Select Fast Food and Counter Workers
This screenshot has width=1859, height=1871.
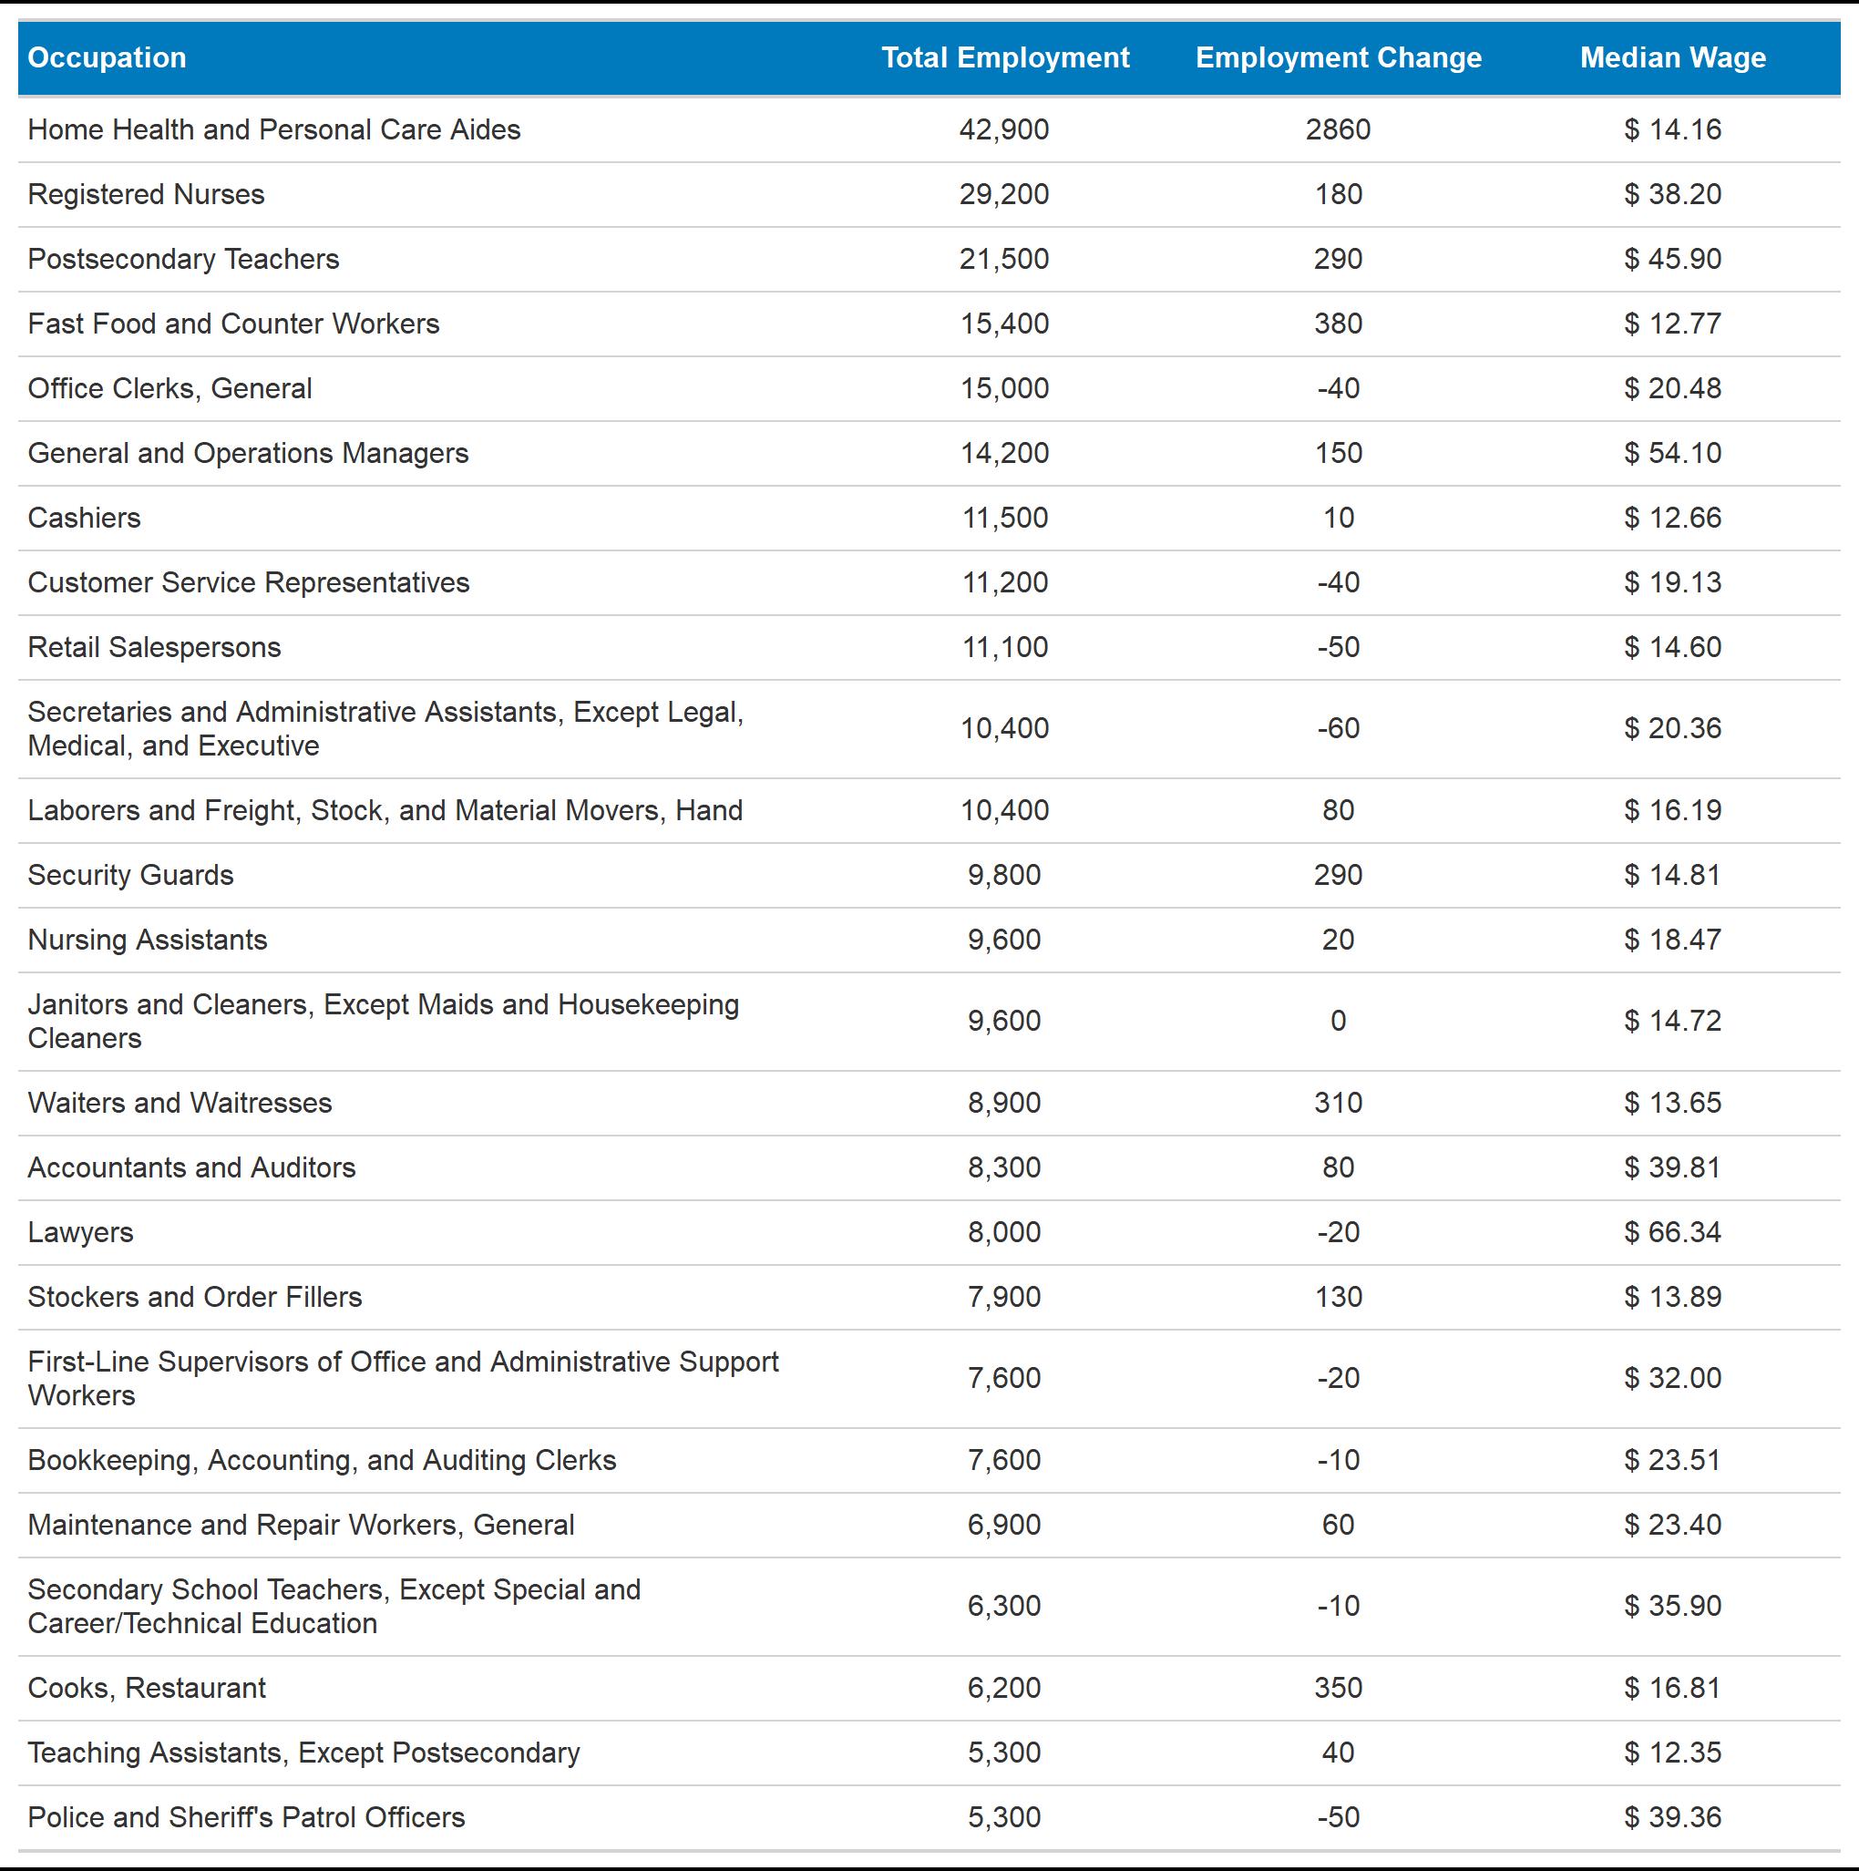(233, 324)
